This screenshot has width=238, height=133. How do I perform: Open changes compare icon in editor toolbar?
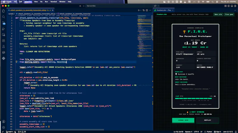144,10
